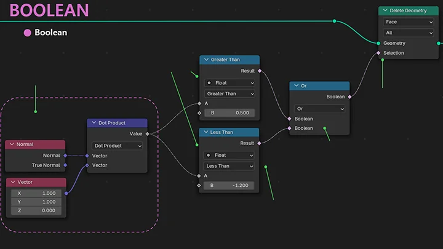Click the Greater Than node's Result output socket
This screenshot has width=443, height=249.
[260, 71]
